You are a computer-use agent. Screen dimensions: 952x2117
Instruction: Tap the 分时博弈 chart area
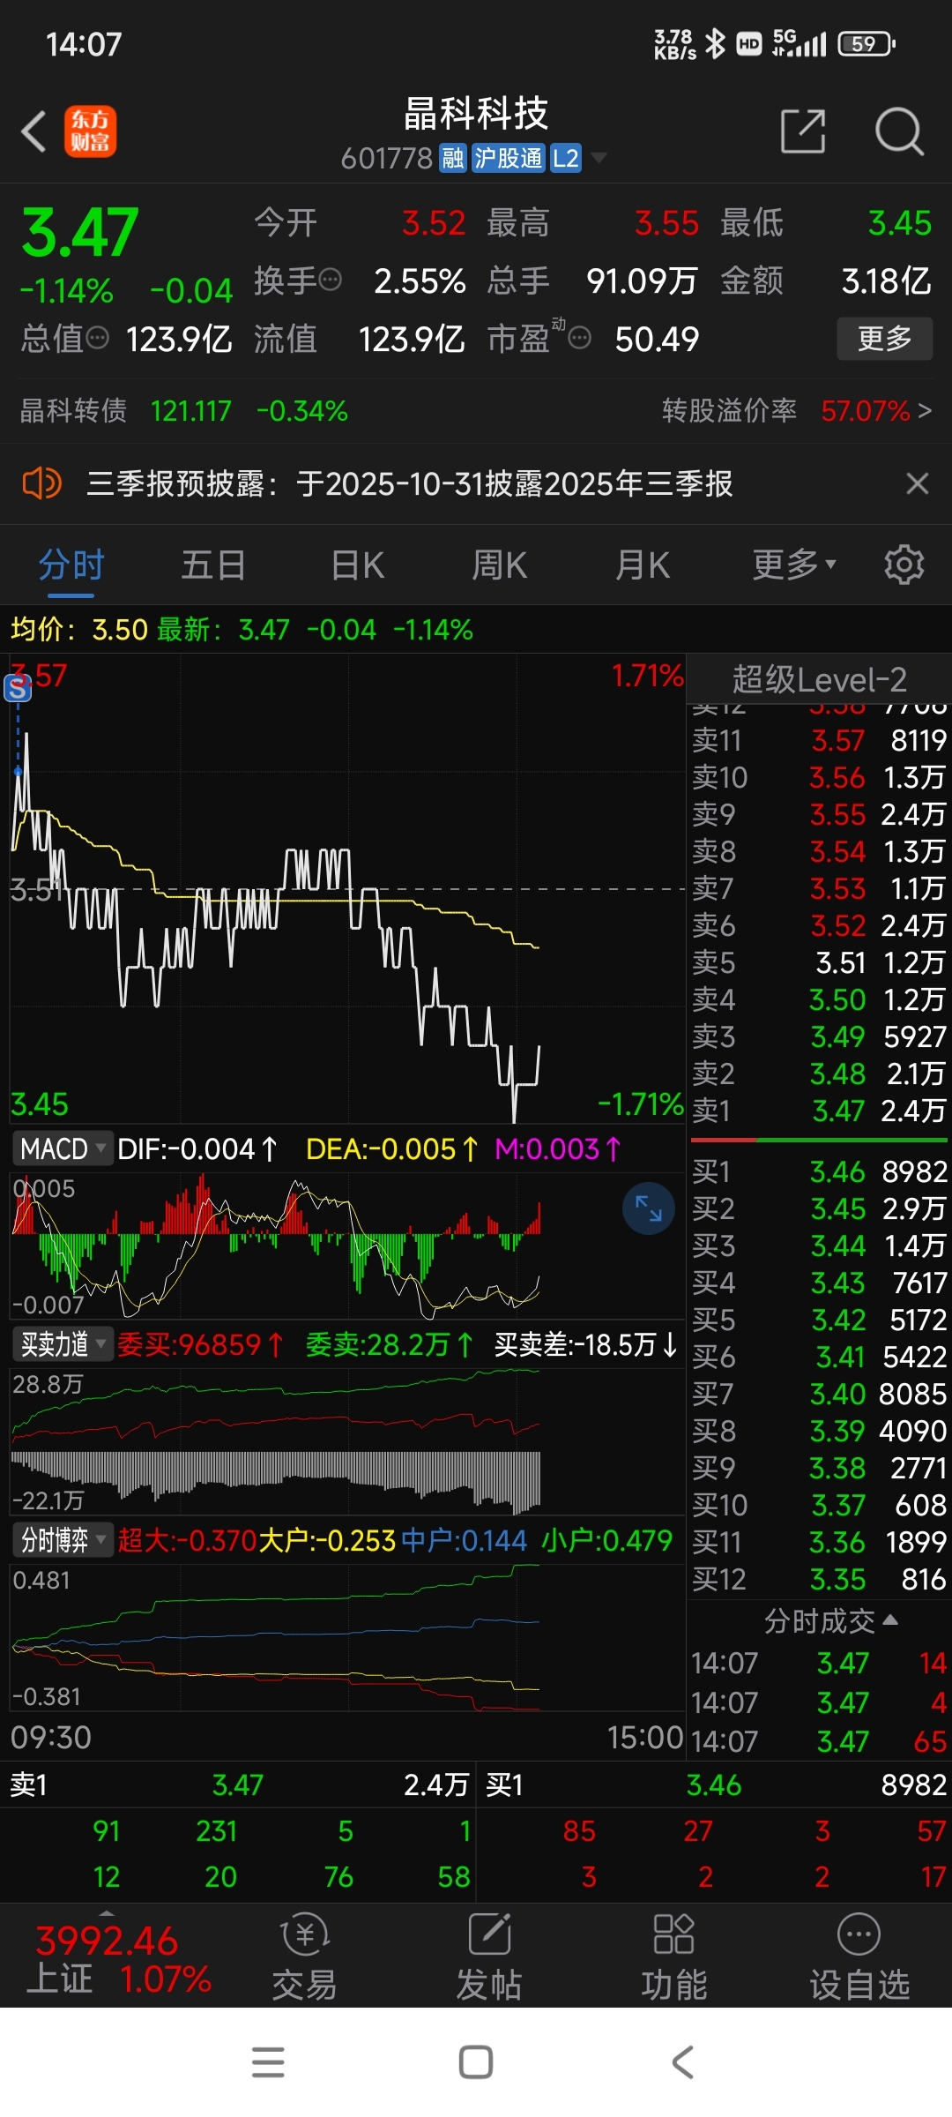(347, 1637)
